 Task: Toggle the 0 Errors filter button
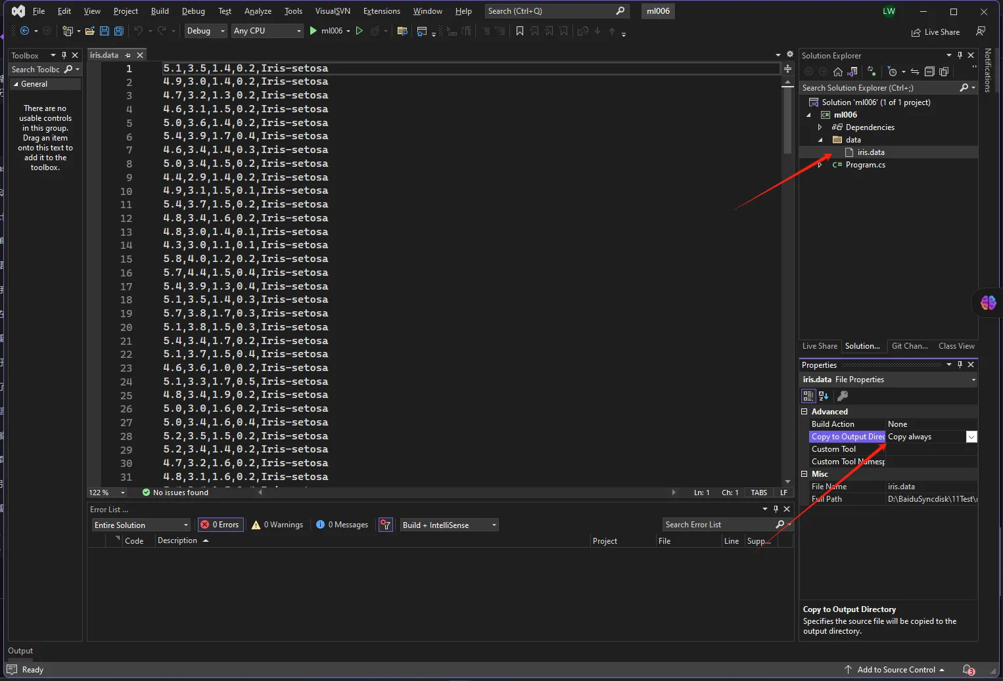pos(220,525)
